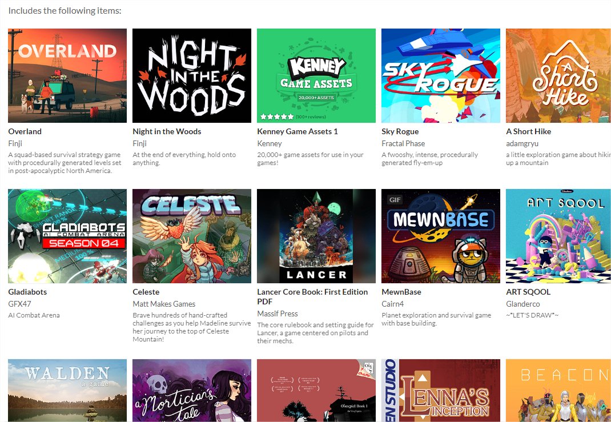This screenshot has width=611, height=422.
Task: Open the Beacon cover image
Action: point(558,391)
